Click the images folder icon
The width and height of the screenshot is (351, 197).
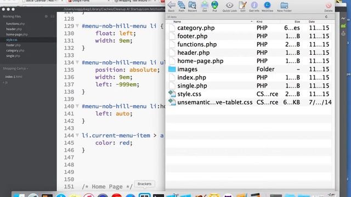point(172,69)
